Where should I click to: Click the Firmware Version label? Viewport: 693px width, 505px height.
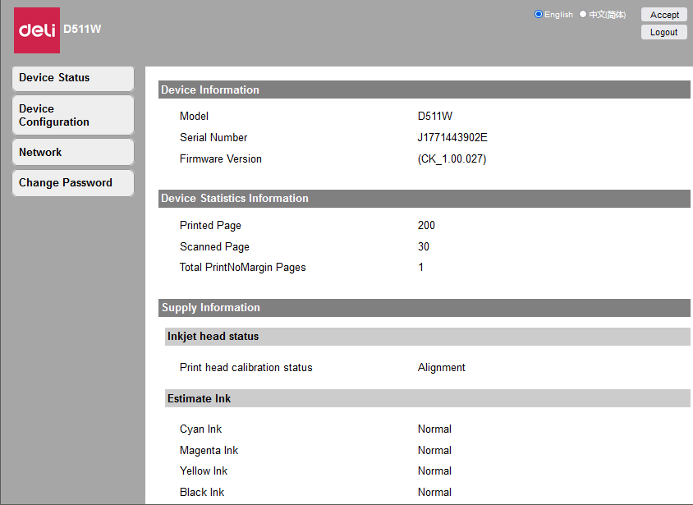click(221, 158)
